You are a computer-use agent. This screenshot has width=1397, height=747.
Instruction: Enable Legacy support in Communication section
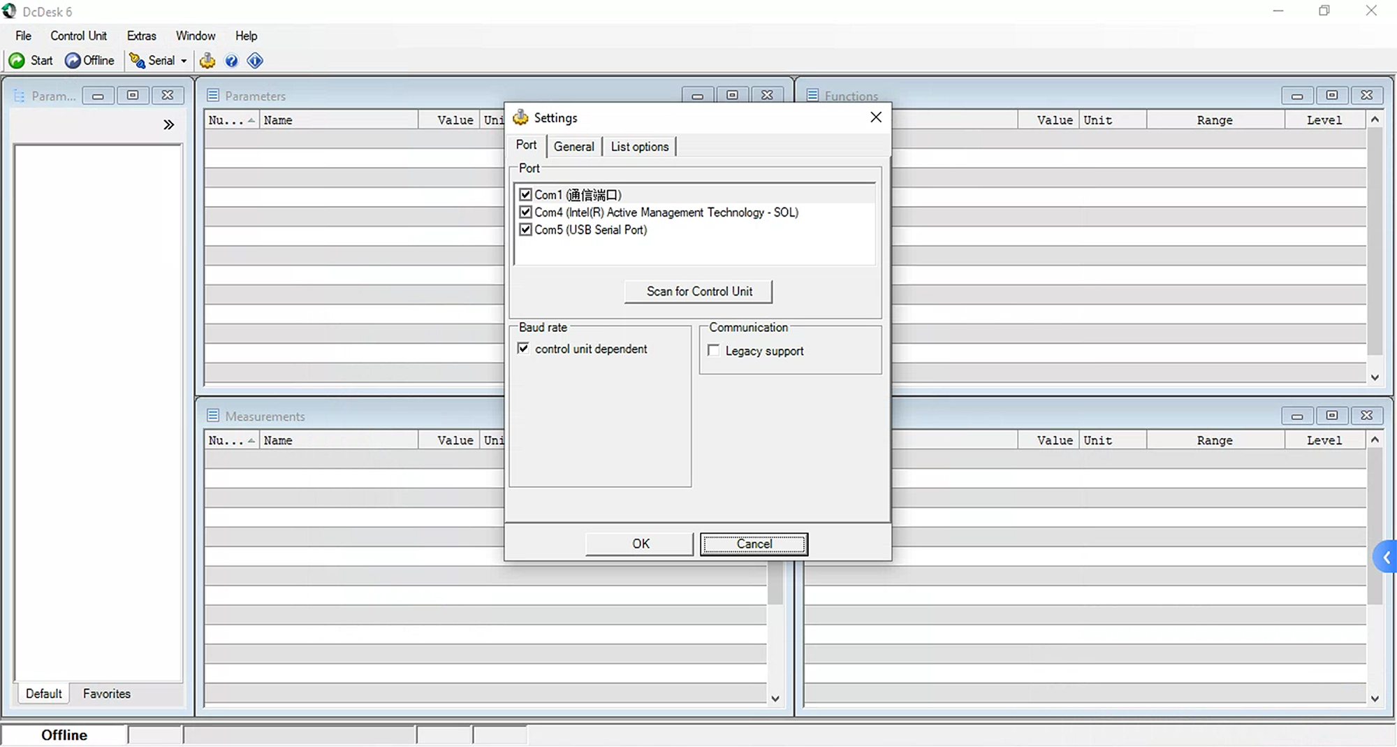click(713, 350)
